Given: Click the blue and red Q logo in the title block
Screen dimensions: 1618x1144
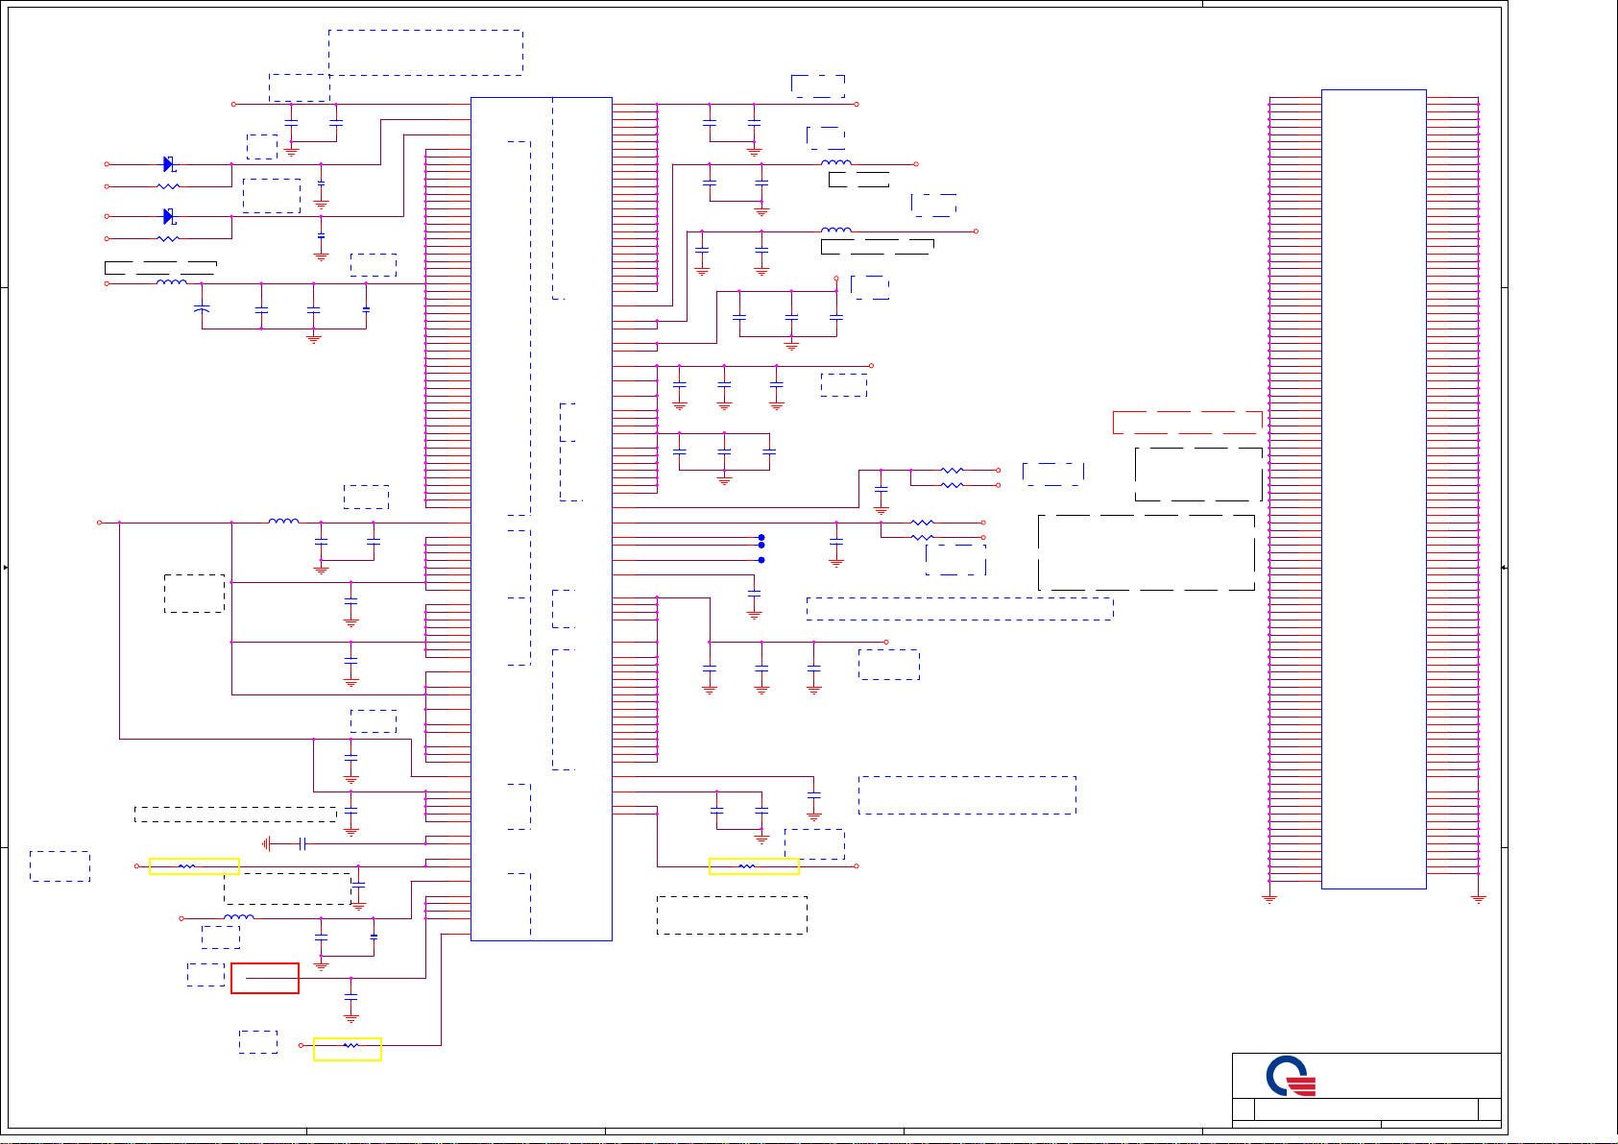Looking at the screenshot, I should pos(1291,1076).
